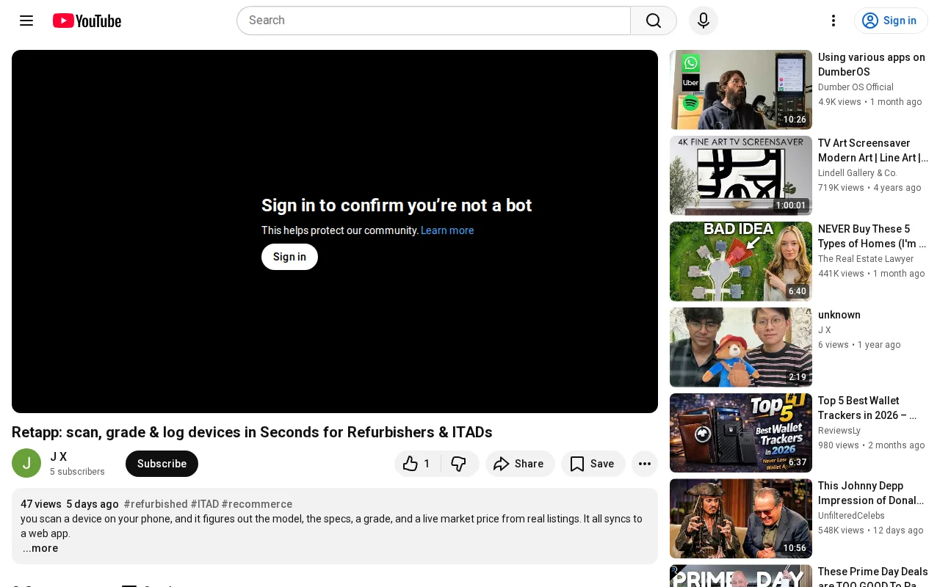Image resolution: width=940 pixels, height=587 pixels.
Task: Focus the Search input field
Action: pyautogui.click(x=433, y=21)
